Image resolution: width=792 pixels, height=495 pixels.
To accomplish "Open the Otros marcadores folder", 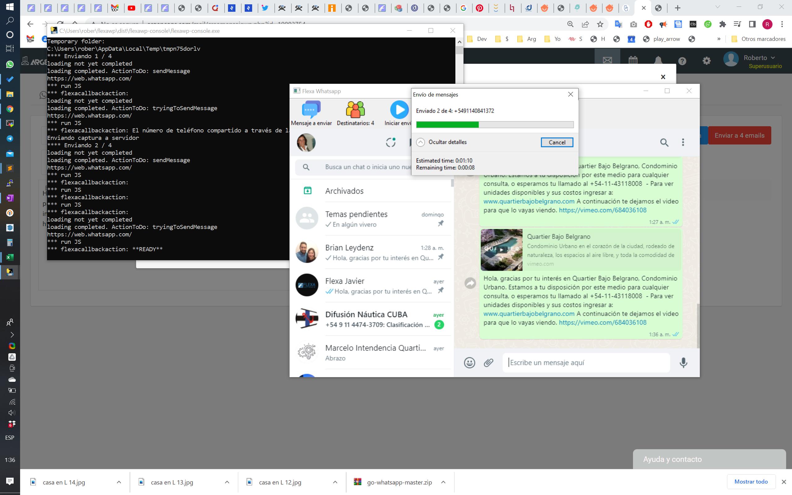I will click(x=758, y=39).
